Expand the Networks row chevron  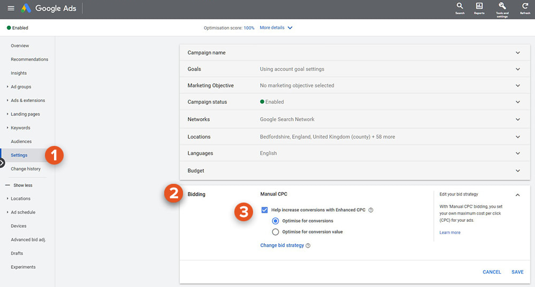coord(517,119)
